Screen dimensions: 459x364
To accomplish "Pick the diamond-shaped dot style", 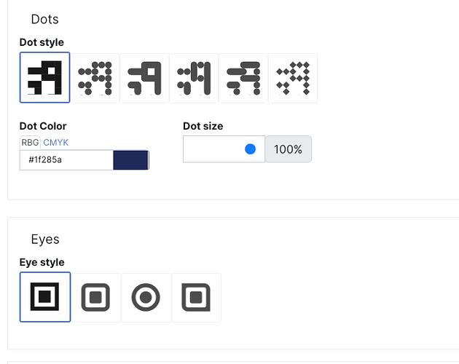I will [x=293, y=78].
